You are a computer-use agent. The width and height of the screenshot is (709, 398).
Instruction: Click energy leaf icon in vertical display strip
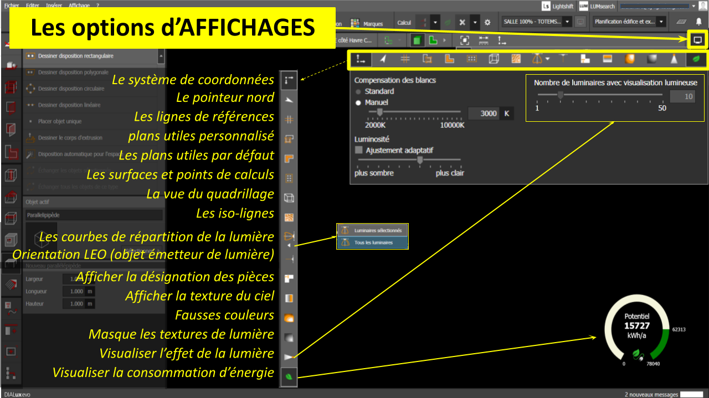289,376
